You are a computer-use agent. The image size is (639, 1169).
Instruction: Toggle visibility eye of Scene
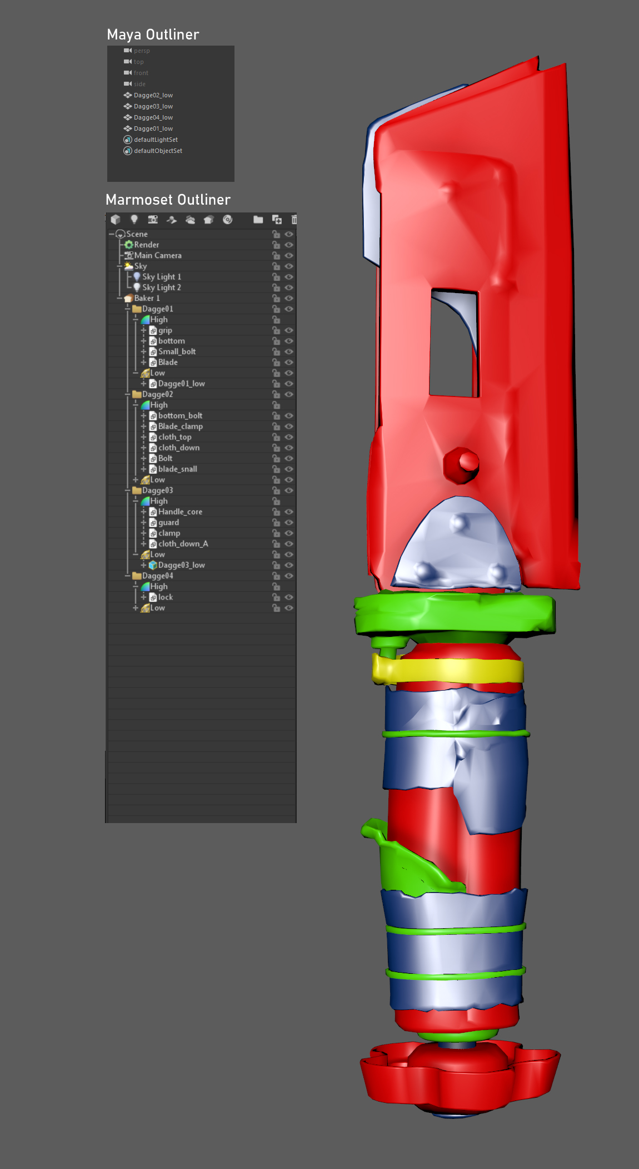pyautogui.click(x=289, y=234)
